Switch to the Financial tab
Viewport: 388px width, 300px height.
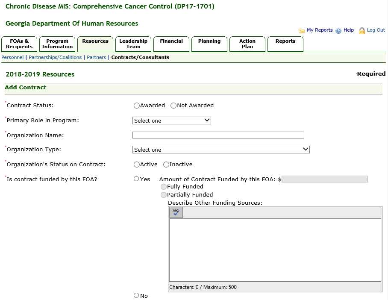click(171, 44)
